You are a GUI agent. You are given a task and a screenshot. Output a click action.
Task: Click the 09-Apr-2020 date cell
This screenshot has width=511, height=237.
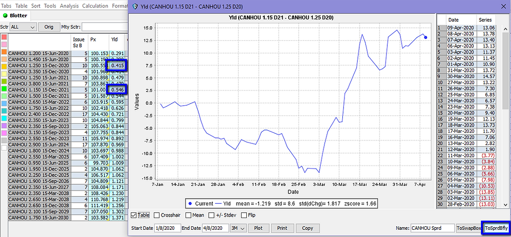click(460, 28)
